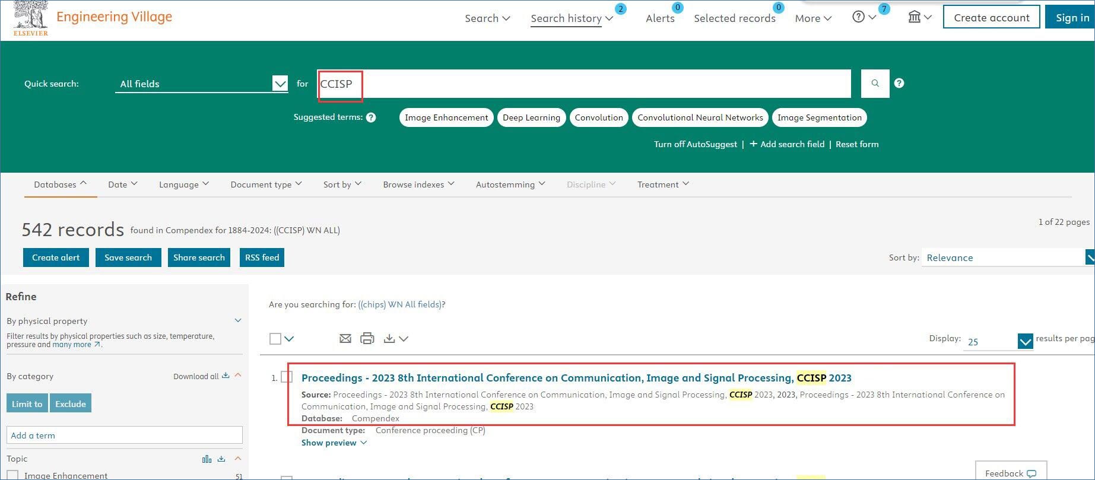Select the Deep Learning suggested term
The height and width of the screenshot is (480, 1095).
coord(531,117)
